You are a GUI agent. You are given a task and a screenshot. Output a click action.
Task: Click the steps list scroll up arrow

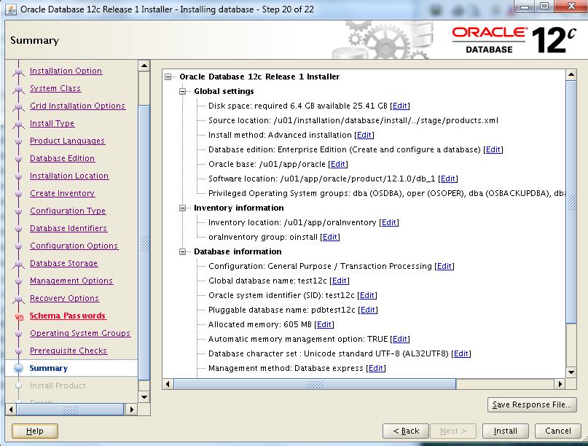tap(144, 66)
